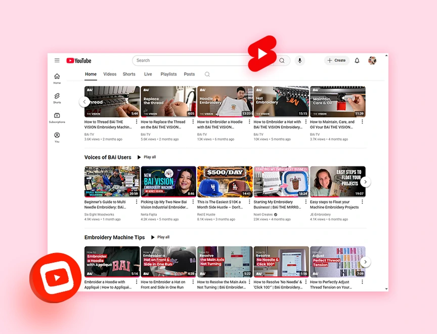Open options for Starting My Embroidery Business video

[x=305, y=201]
